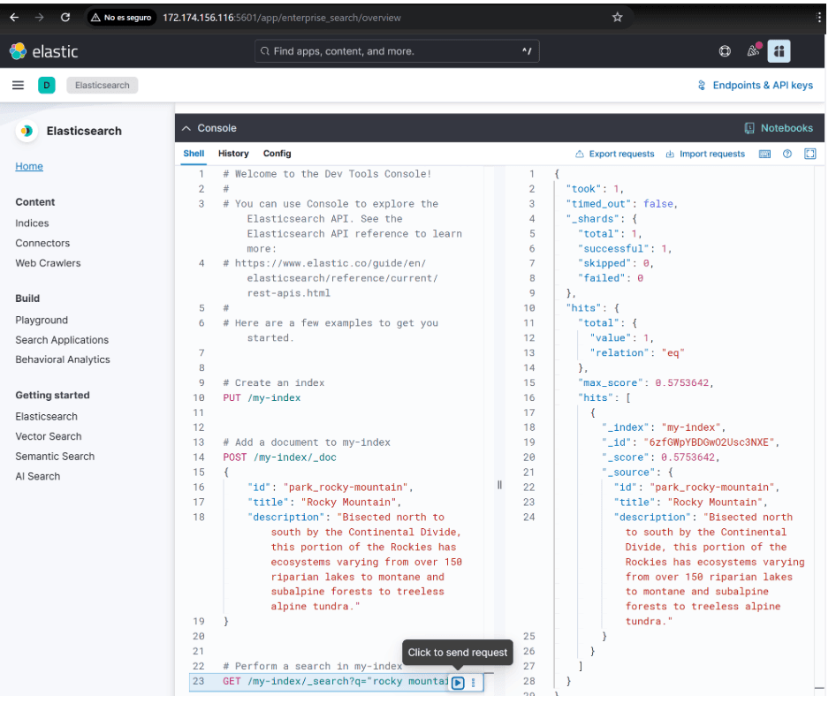Collapse the Console panel chevron
836x703 pixels.
[x=185, y=127]
